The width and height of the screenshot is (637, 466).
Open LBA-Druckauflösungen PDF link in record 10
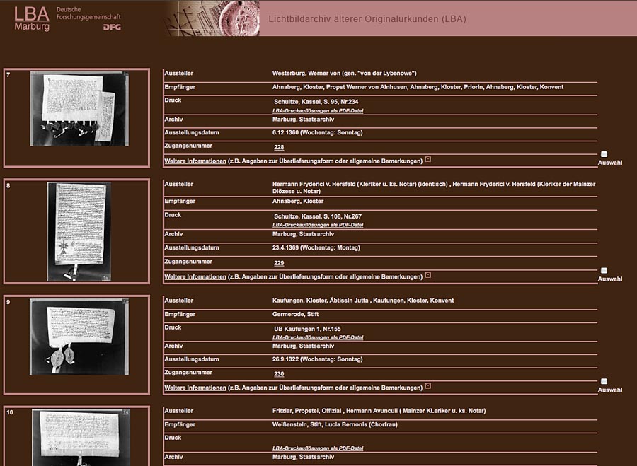pyautogui.click(x=318, y=448)
